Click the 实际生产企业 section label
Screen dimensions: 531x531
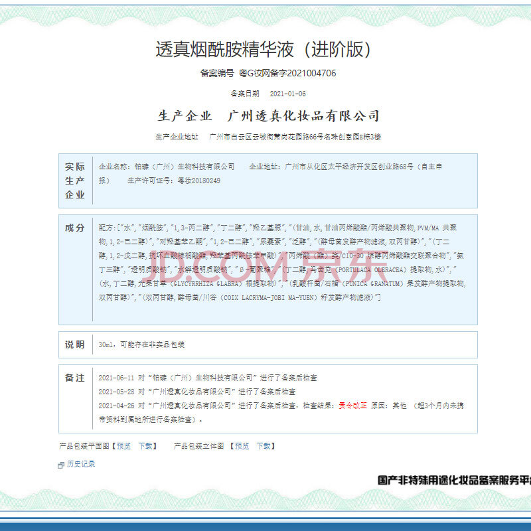point(74,181)
